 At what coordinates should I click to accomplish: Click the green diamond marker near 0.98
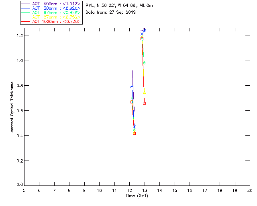[145, 63]
